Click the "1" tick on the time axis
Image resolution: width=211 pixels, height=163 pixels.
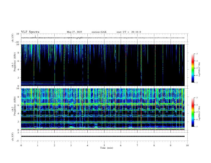click(x=38, y=145)
